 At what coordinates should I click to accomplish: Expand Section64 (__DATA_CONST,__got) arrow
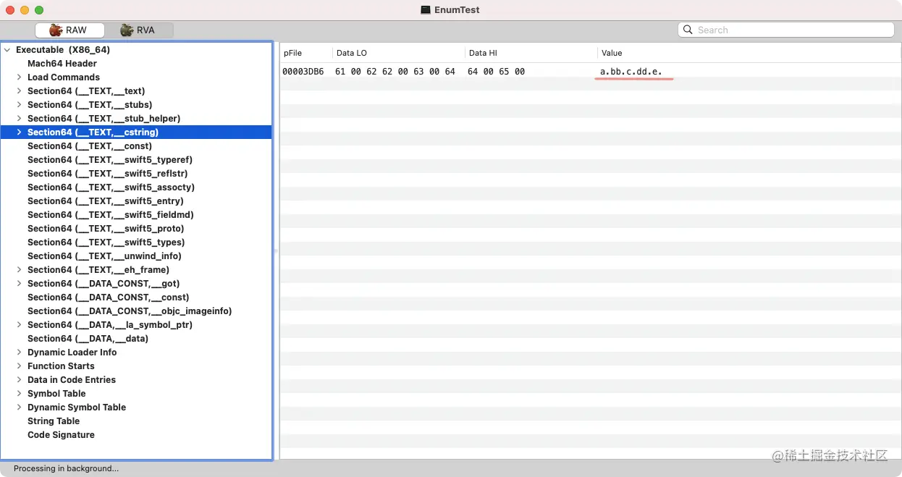tap(20, 284)
